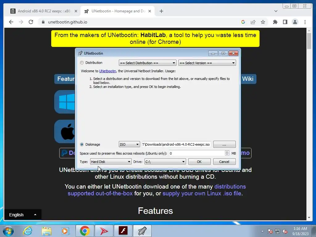Click the share page icon

click(253, 22)
